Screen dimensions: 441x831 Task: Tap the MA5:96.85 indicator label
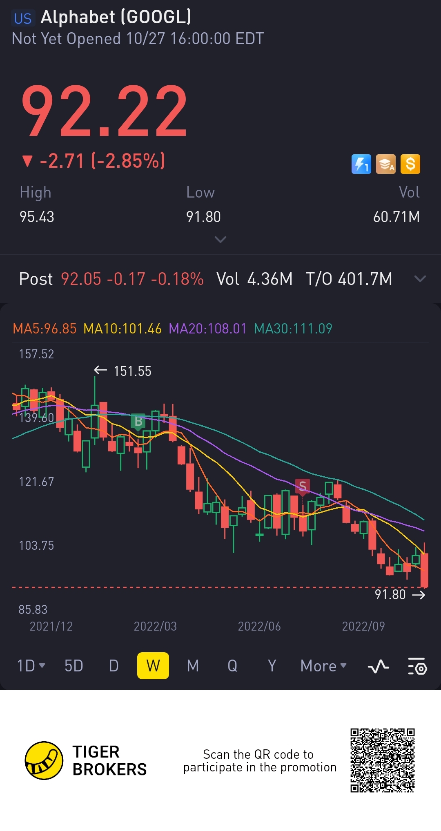[x=45, y=329]
